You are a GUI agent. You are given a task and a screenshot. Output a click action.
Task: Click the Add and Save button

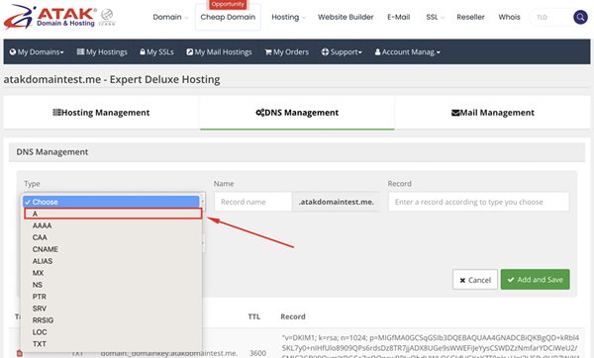point(535,280)
